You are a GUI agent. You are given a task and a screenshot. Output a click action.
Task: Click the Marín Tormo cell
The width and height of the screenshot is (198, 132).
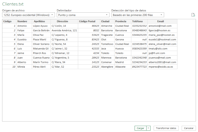(x=41, y=62)
